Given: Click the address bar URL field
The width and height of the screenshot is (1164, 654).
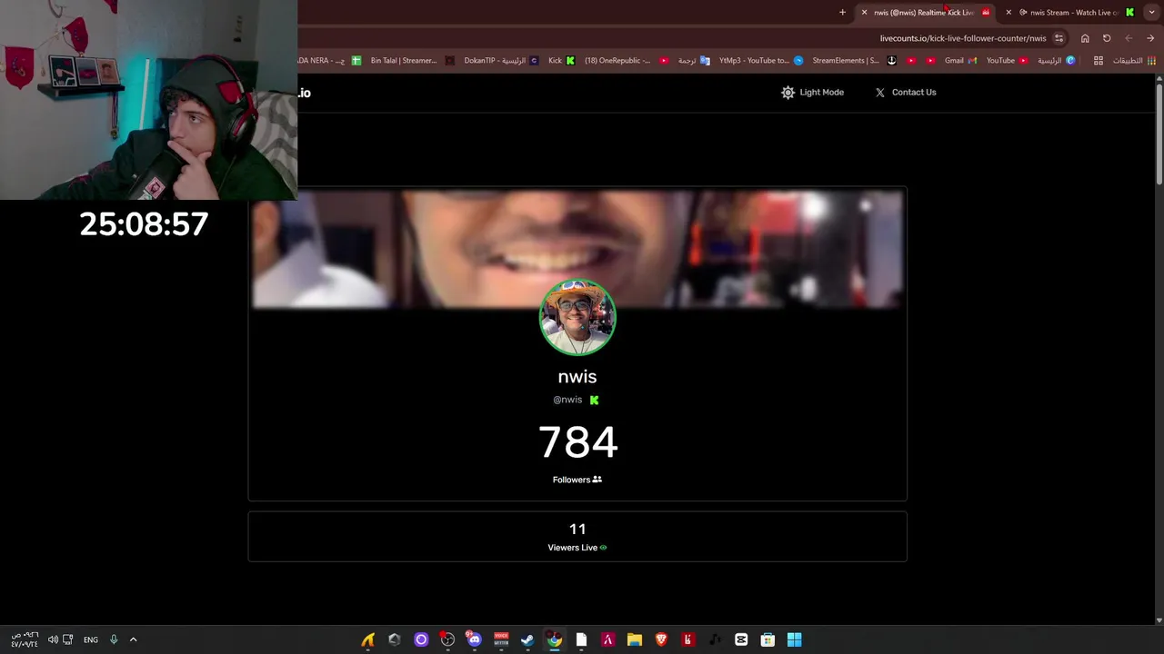Looking at the screenshot, I should click(963, 38).
